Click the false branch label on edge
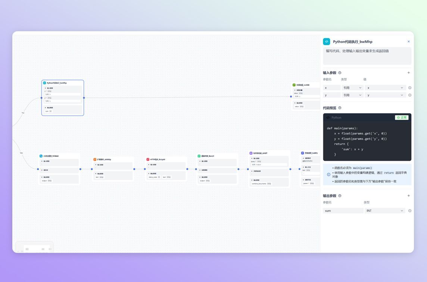The width and height of the screenshot is (427, 282). (21, 153)
